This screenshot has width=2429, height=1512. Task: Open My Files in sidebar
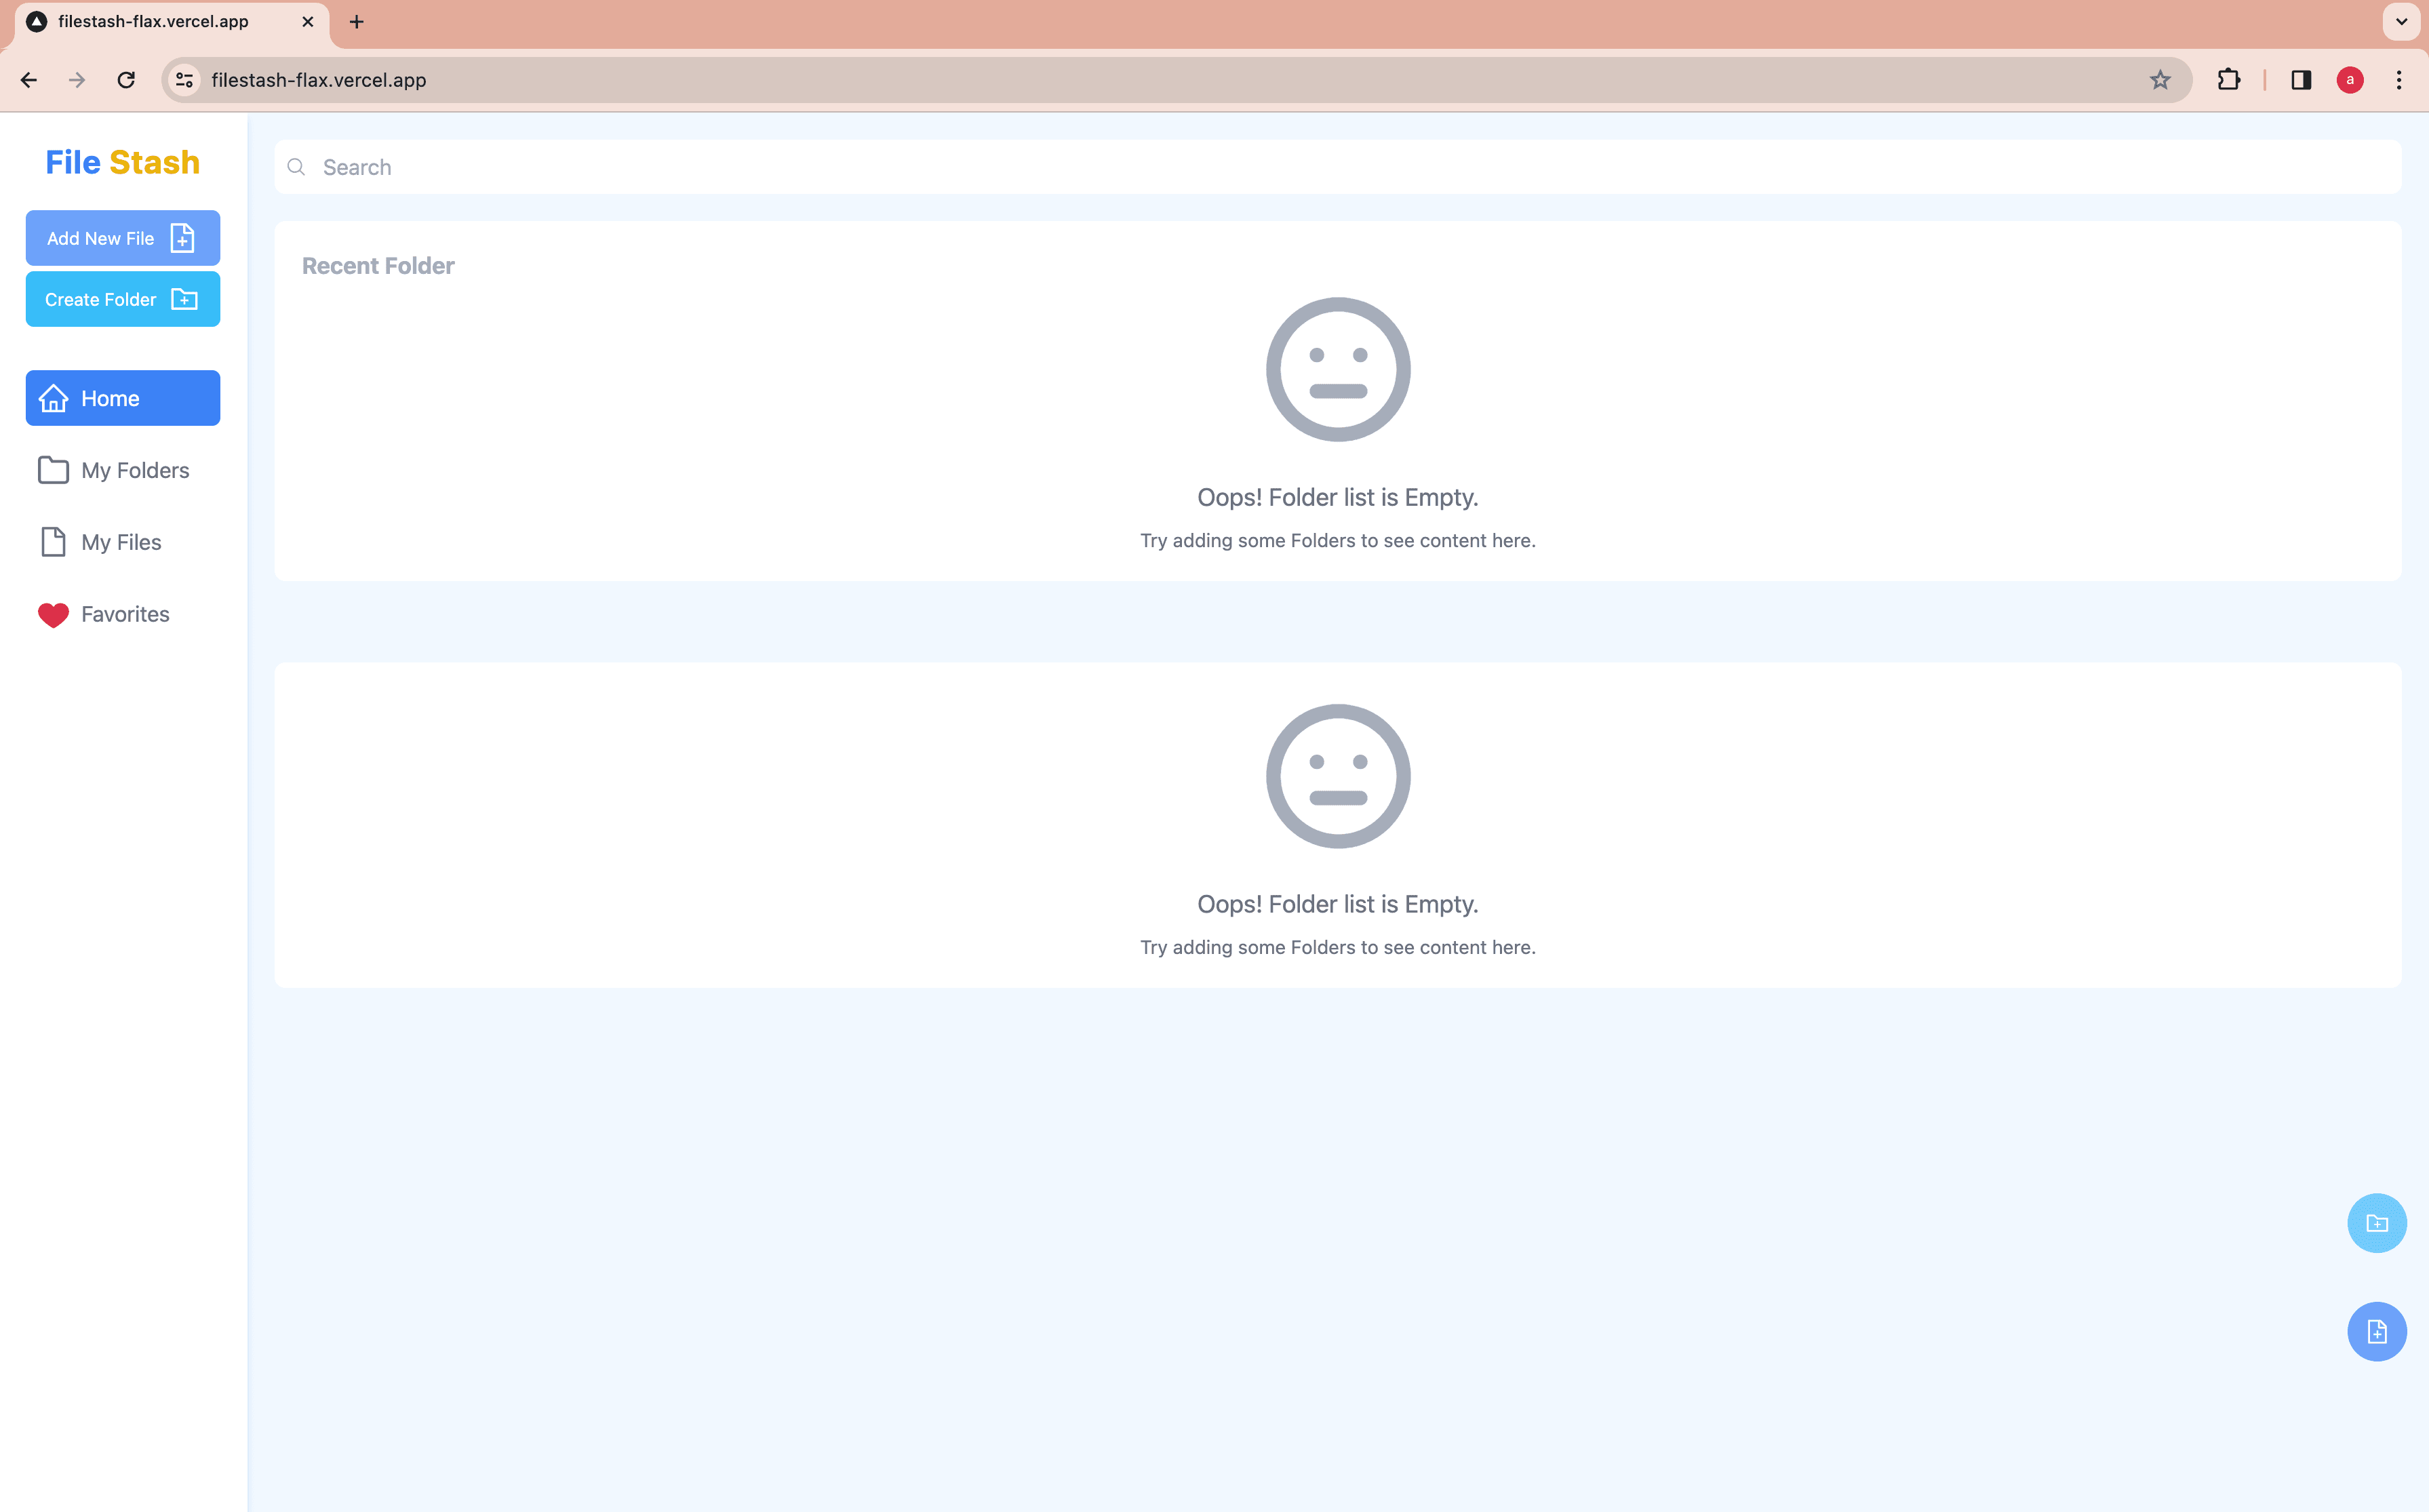point(122,542)
